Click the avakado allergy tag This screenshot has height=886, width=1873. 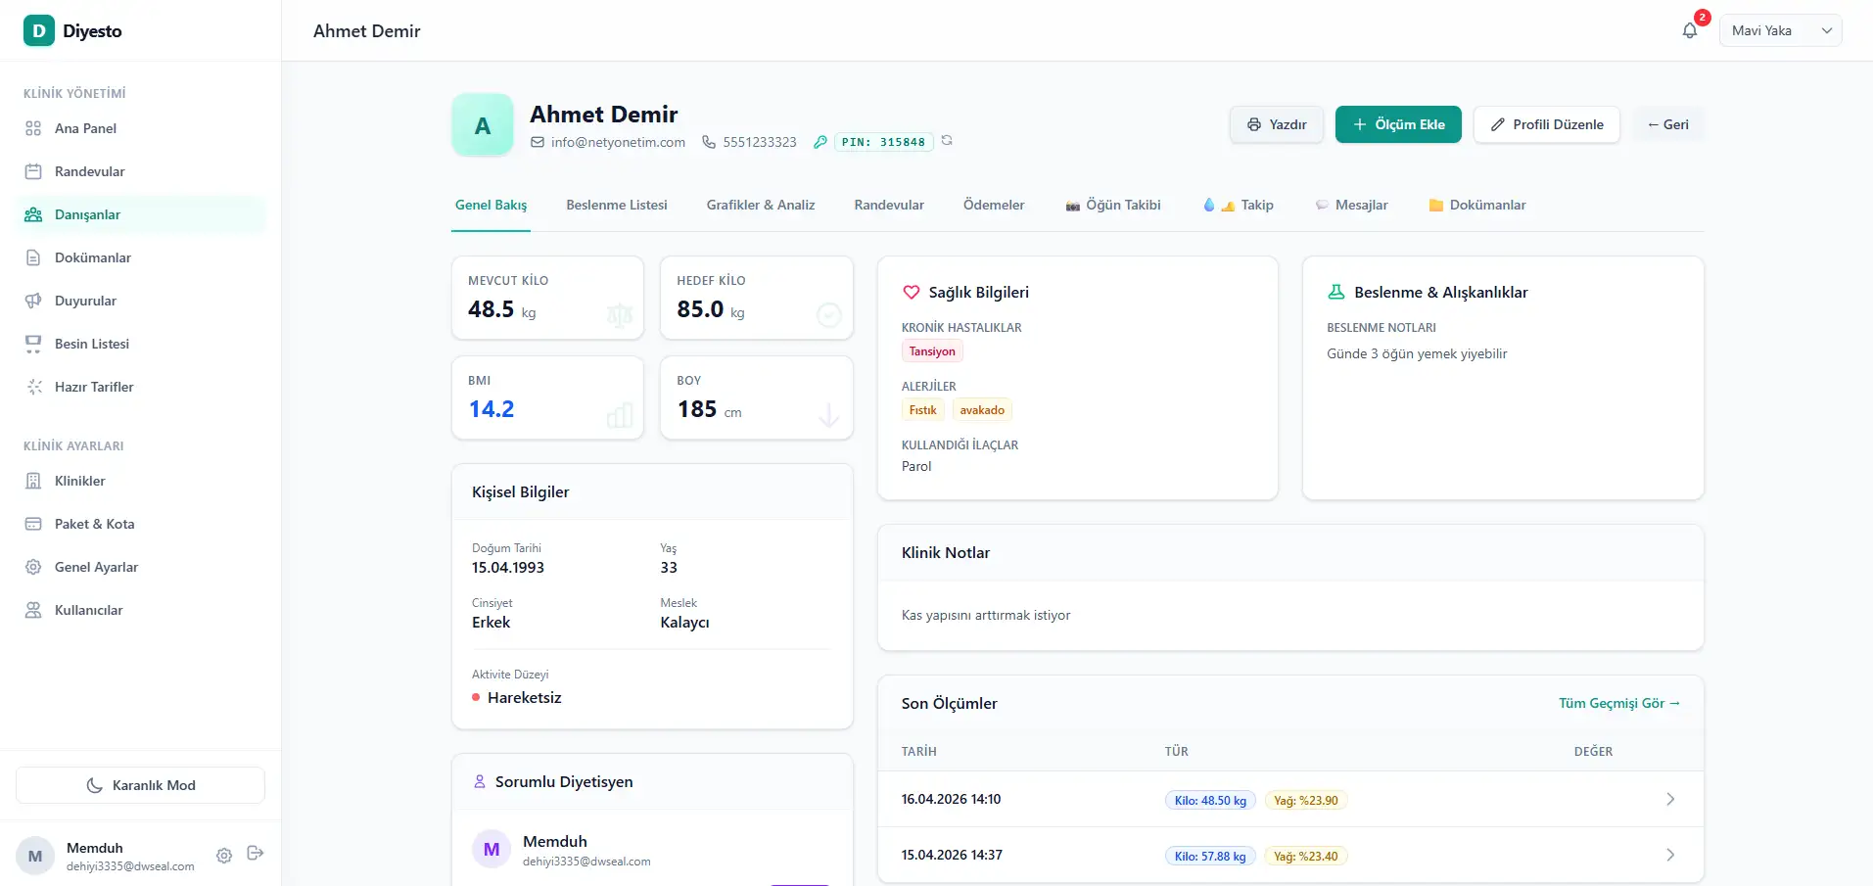click(982, 410)
